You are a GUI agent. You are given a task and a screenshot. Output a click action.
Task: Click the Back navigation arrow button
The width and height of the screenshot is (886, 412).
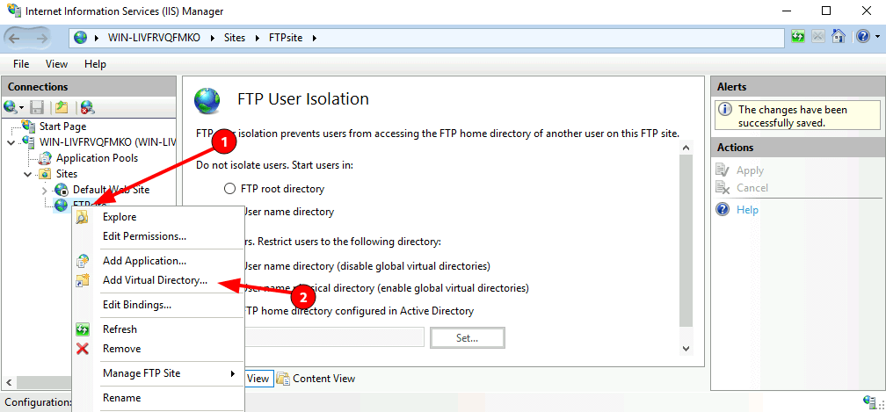pyautogui.click(x=15, y=38)
